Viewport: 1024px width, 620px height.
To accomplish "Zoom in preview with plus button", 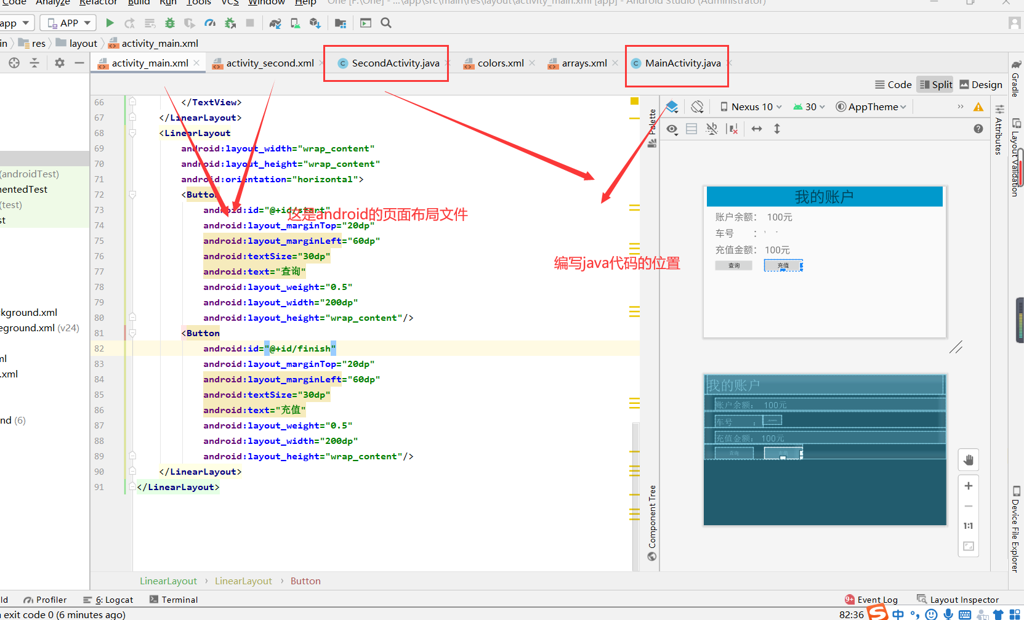I will [x=969, y=486].
